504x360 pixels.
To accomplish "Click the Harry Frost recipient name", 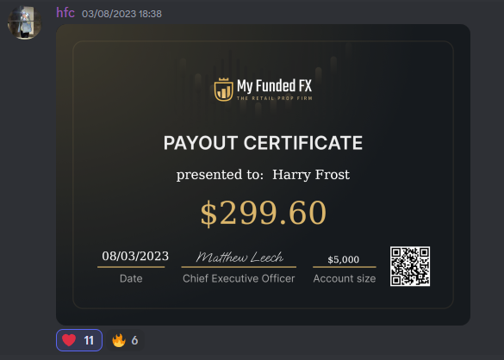I will 311,175.
